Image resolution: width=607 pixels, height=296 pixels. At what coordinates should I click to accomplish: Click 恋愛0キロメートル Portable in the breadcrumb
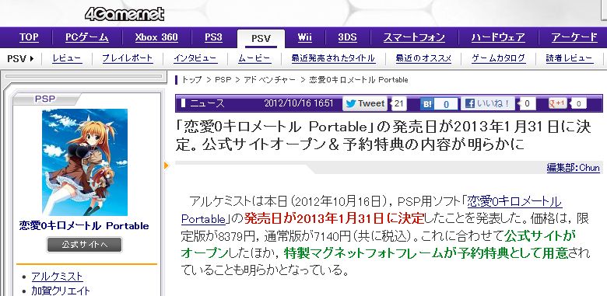click(359, 80)
